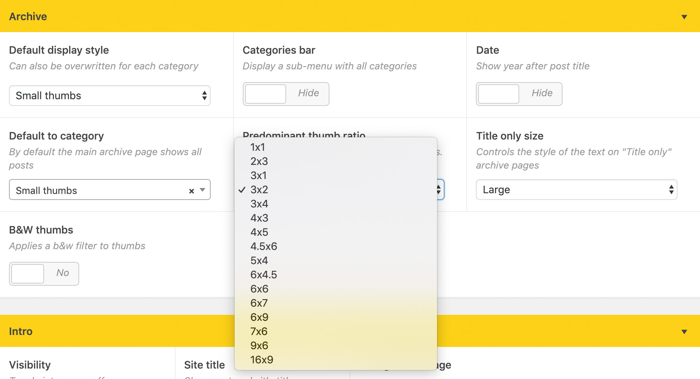Open Default display style dropdown
The height and width of the screenshot is (379, 700).
tap(109, 96)
